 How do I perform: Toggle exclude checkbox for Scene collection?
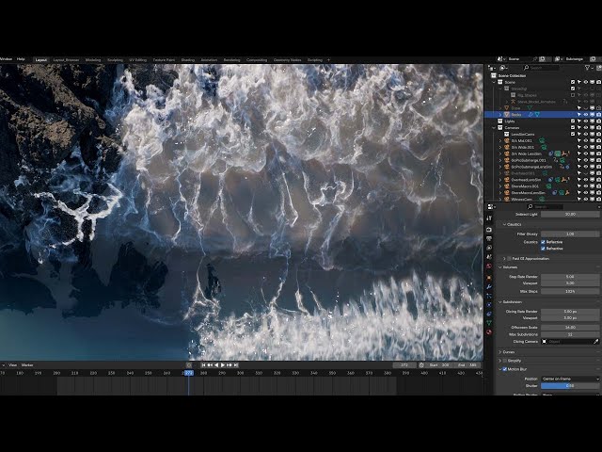573,82
